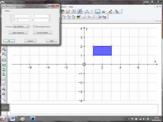This screenshot has width=163, height=122.
Task: Click the bottom-right matrix entry field
Action: 40,20
